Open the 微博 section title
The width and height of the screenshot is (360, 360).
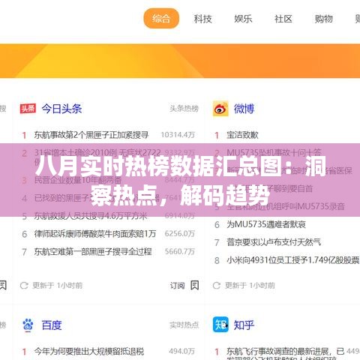coord(244,109)
